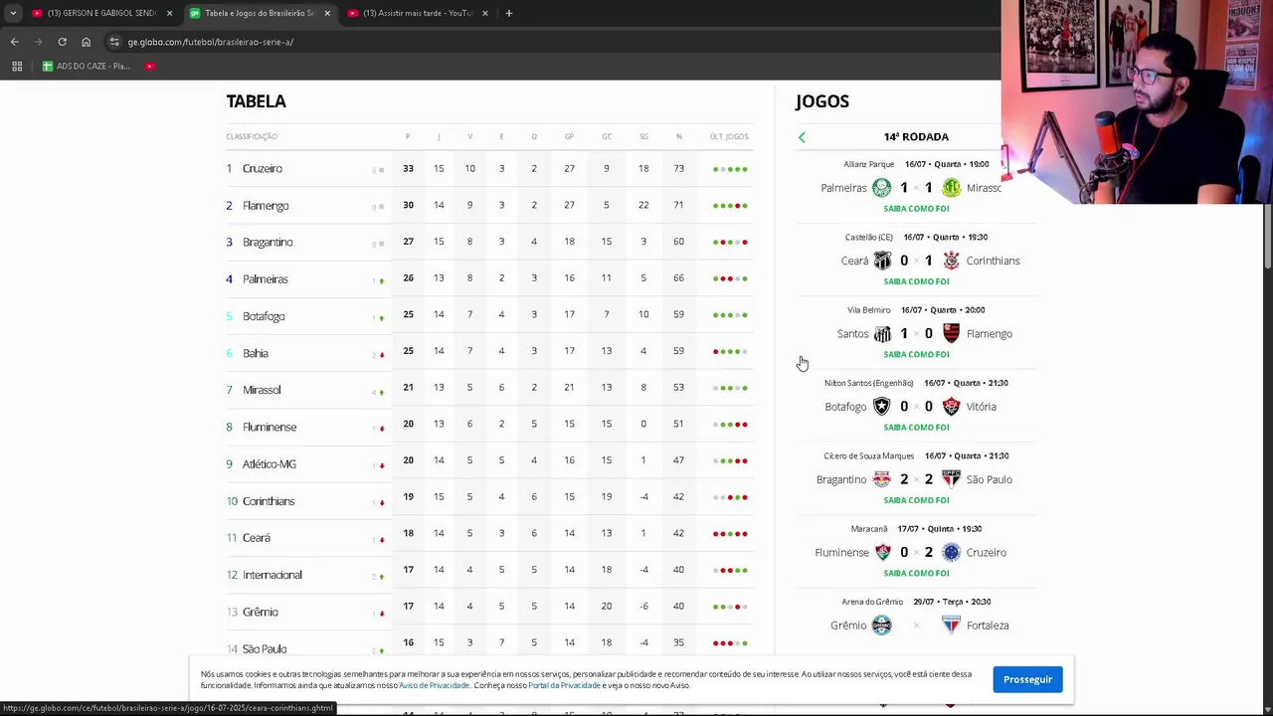Click the Fortaleza crest in Jogos
The image size is (1273, 716).
951,625
